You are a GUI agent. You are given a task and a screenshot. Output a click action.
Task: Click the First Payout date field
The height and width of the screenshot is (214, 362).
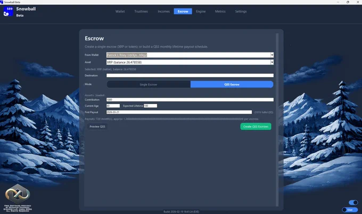[x=179, y=112]
